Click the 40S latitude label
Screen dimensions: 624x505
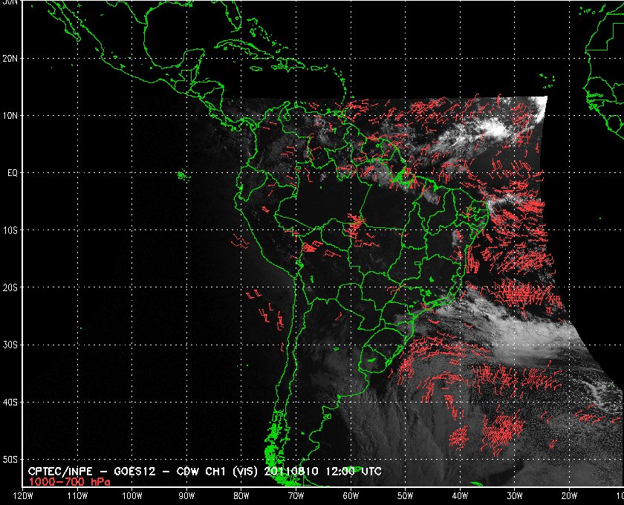[10, 402]
